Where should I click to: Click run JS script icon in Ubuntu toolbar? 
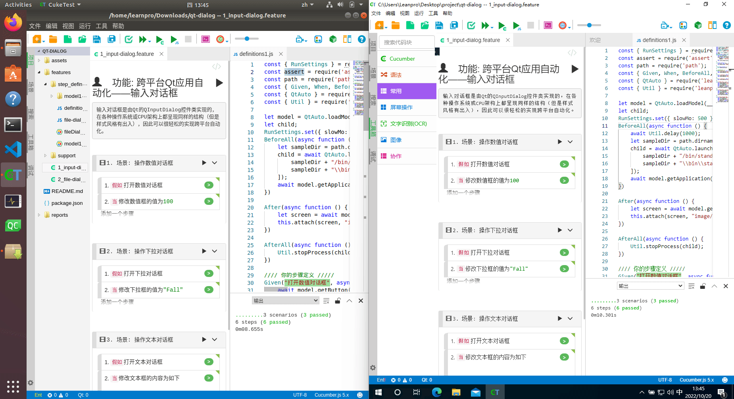pos(174,39)
